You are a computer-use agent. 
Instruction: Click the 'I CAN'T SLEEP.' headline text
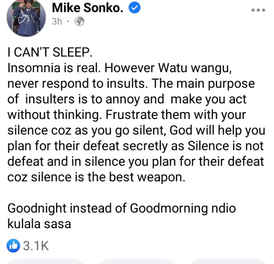(x=50, y=52)
